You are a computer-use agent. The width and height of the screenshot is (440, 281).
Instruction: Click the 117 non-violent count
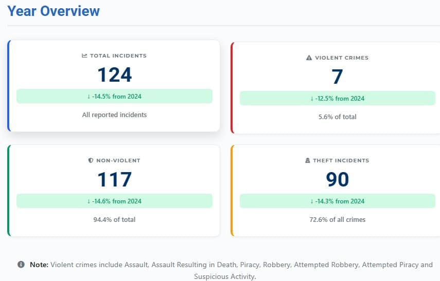(x=114, y=180)
